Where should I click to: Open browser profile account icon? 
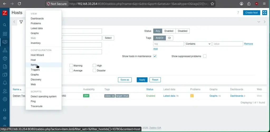point(242,4)
